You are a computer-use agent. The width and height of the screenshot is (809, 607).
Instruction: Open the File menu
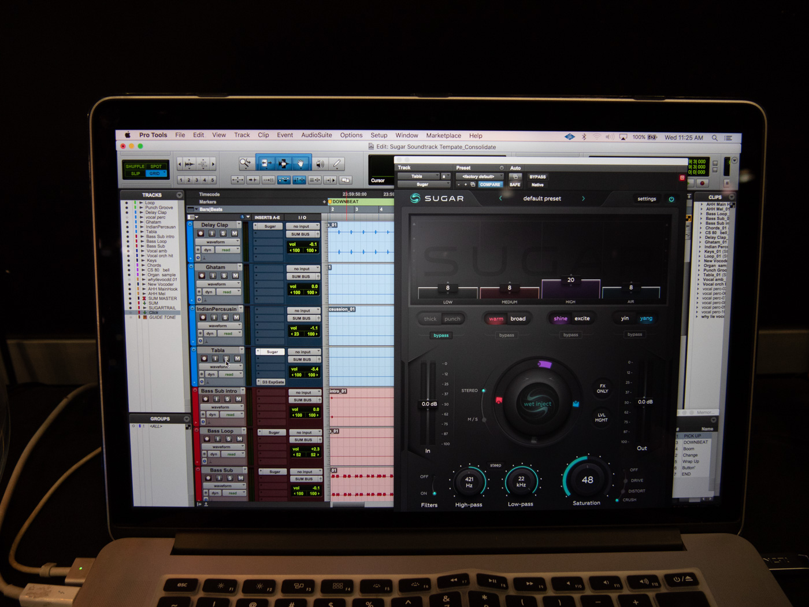(x=180, y=135)
